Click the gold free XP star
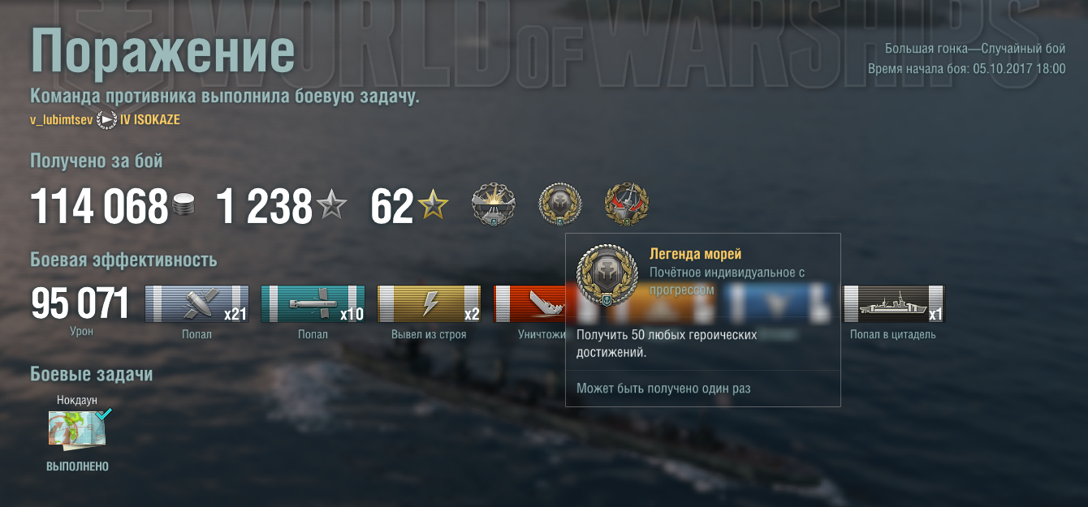 433,208
